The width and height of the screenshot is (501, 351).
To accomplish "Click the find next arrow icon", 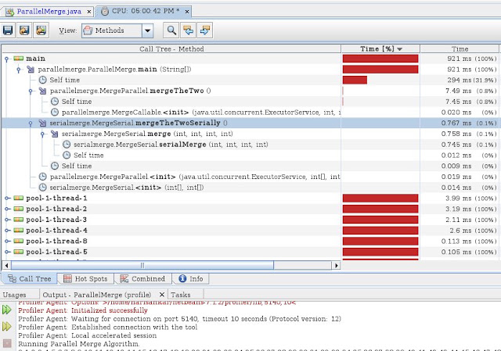I will [205, 30].
